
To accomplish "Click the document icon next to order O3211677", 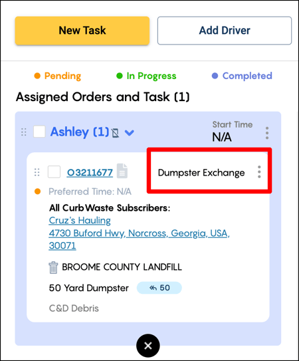I will tap(122, 171).
